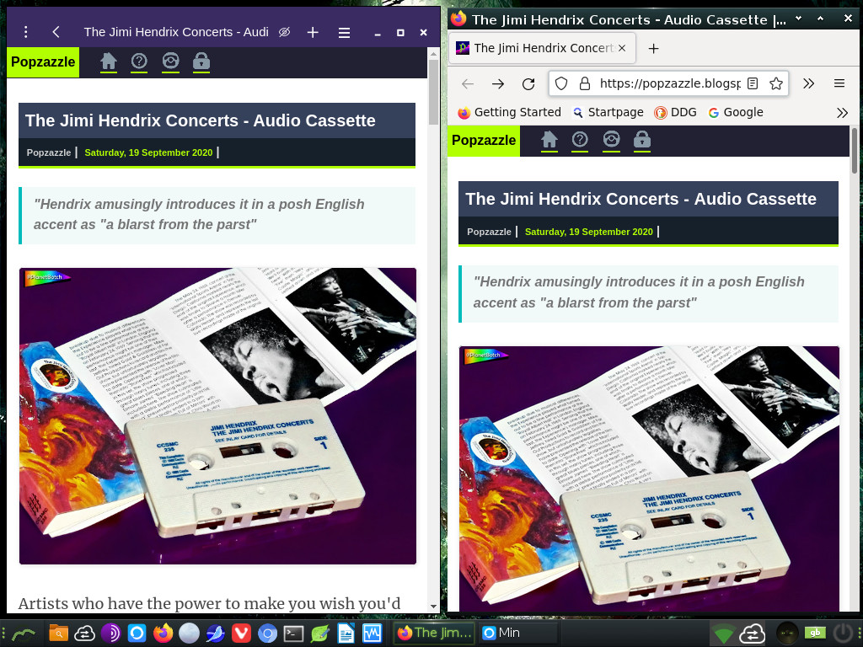The width and height of the screenshot is (863, 647).
Task: Select the Min tab titled The Jimi Hendrix Concerts
Action: click(176, 32)
